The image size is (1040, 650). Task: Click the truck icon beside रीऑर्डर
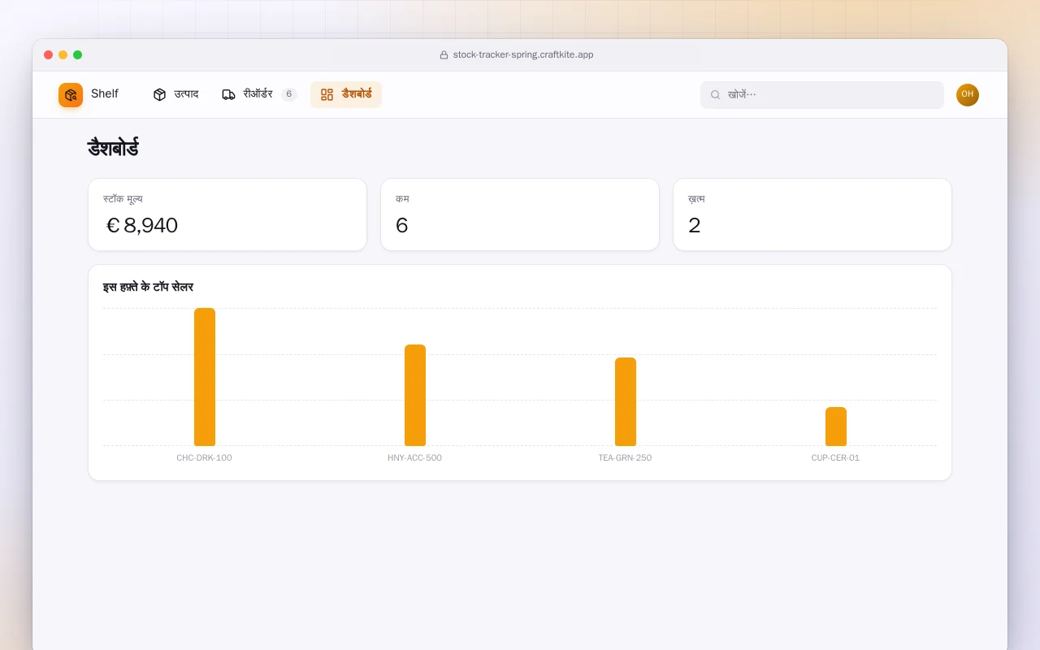(228, 94)
